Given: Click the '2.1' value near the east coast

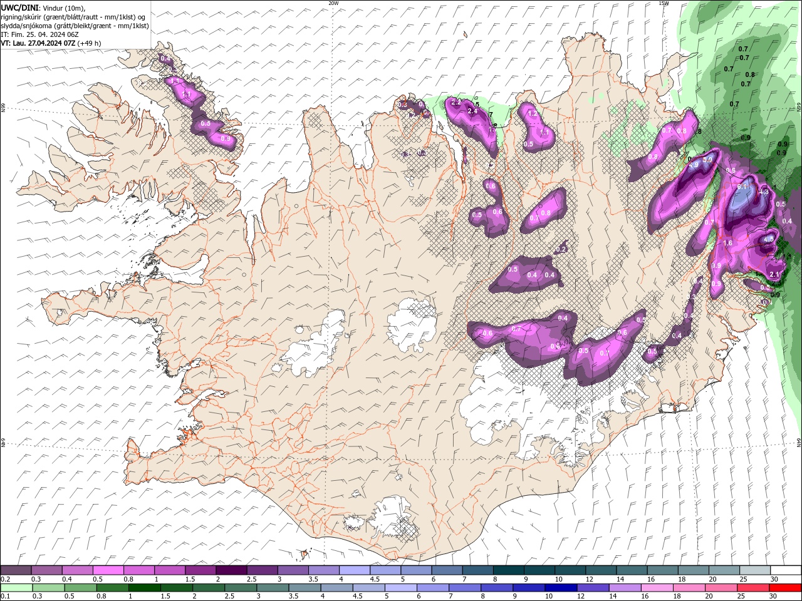Looking at the screenshot, I should tap(774, 274).
